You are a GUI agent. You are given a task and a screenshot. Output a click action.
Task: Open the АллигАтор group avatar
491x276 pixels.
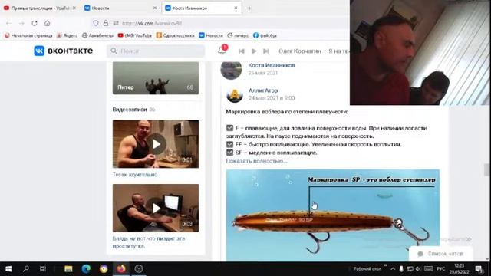tap(235, 94)
